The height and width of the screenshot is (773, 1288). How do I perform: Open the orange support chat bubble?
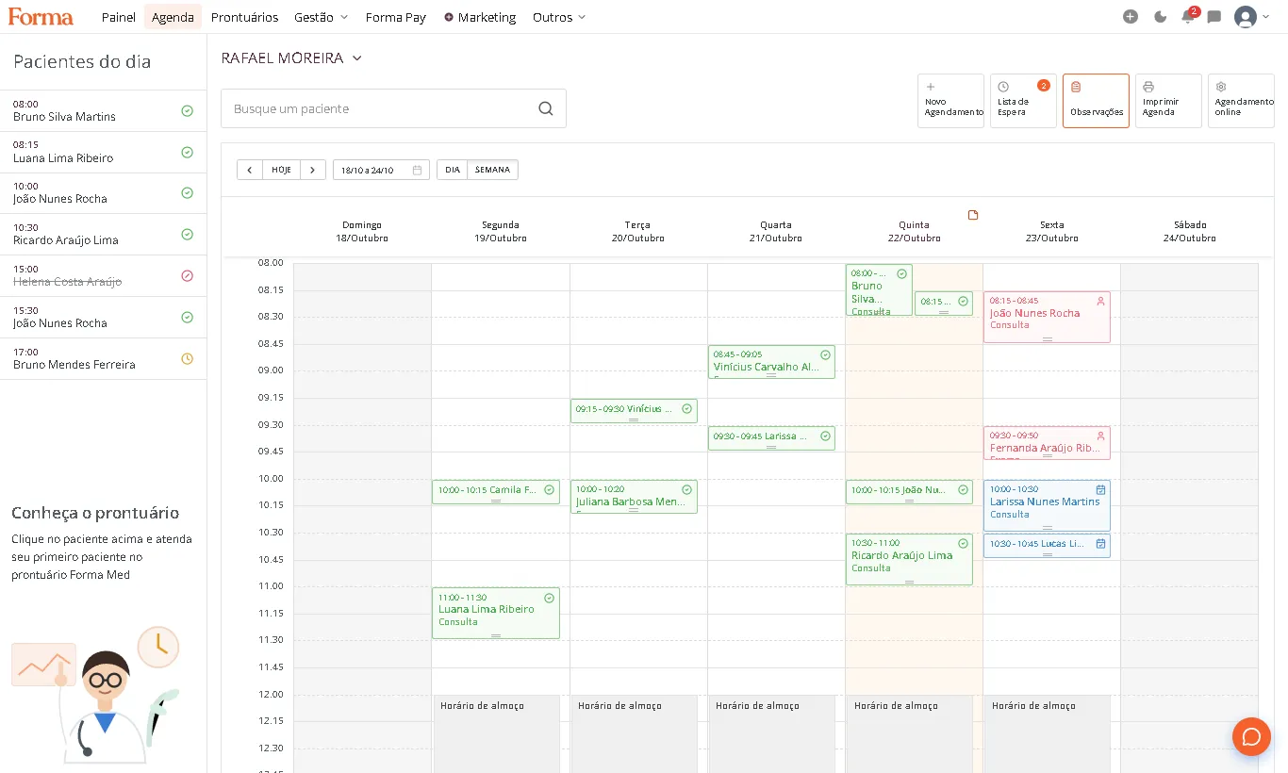[x=1251, y=736]
